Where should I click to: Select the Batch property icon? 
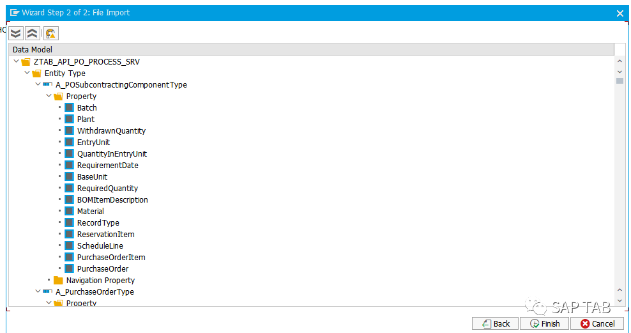pos(69,107)
